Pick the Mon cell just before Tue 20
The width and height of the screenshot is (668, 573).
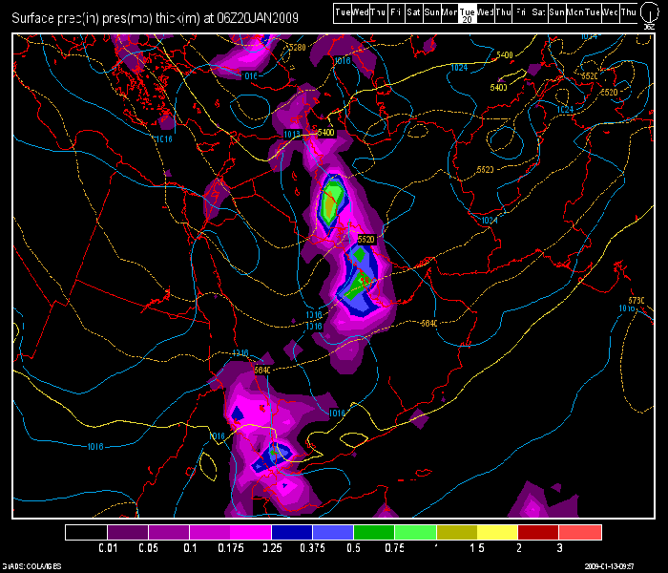point(449,12)
